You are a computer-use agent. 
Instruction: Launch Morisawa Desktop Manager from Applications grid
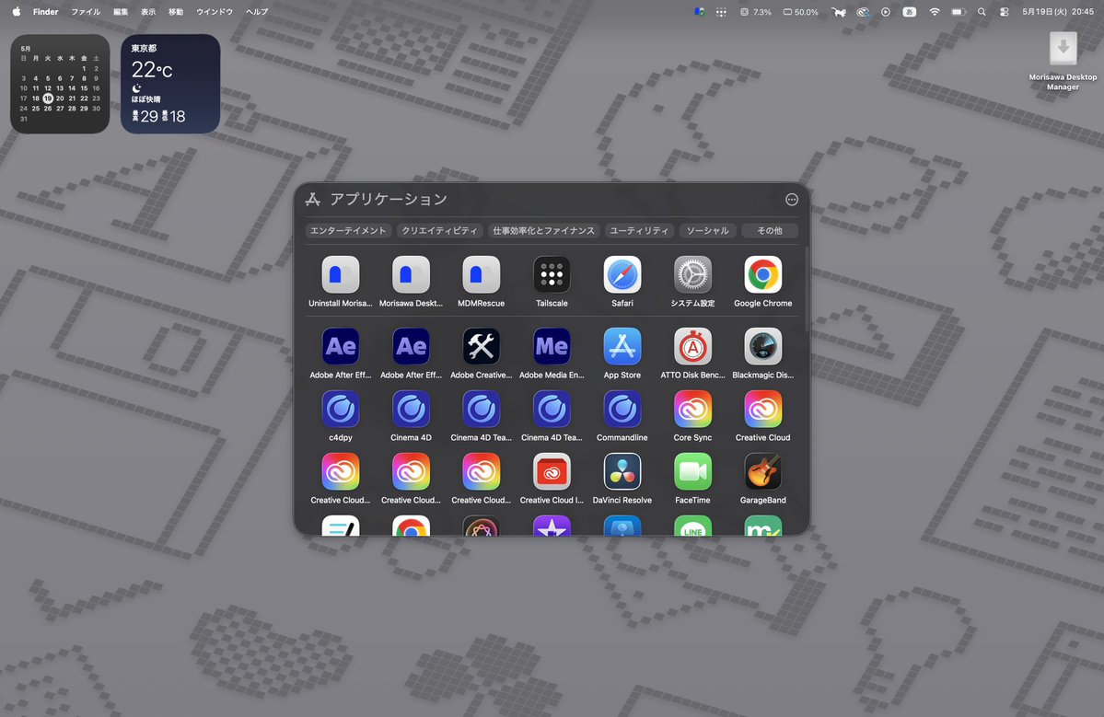click(412, 275)
